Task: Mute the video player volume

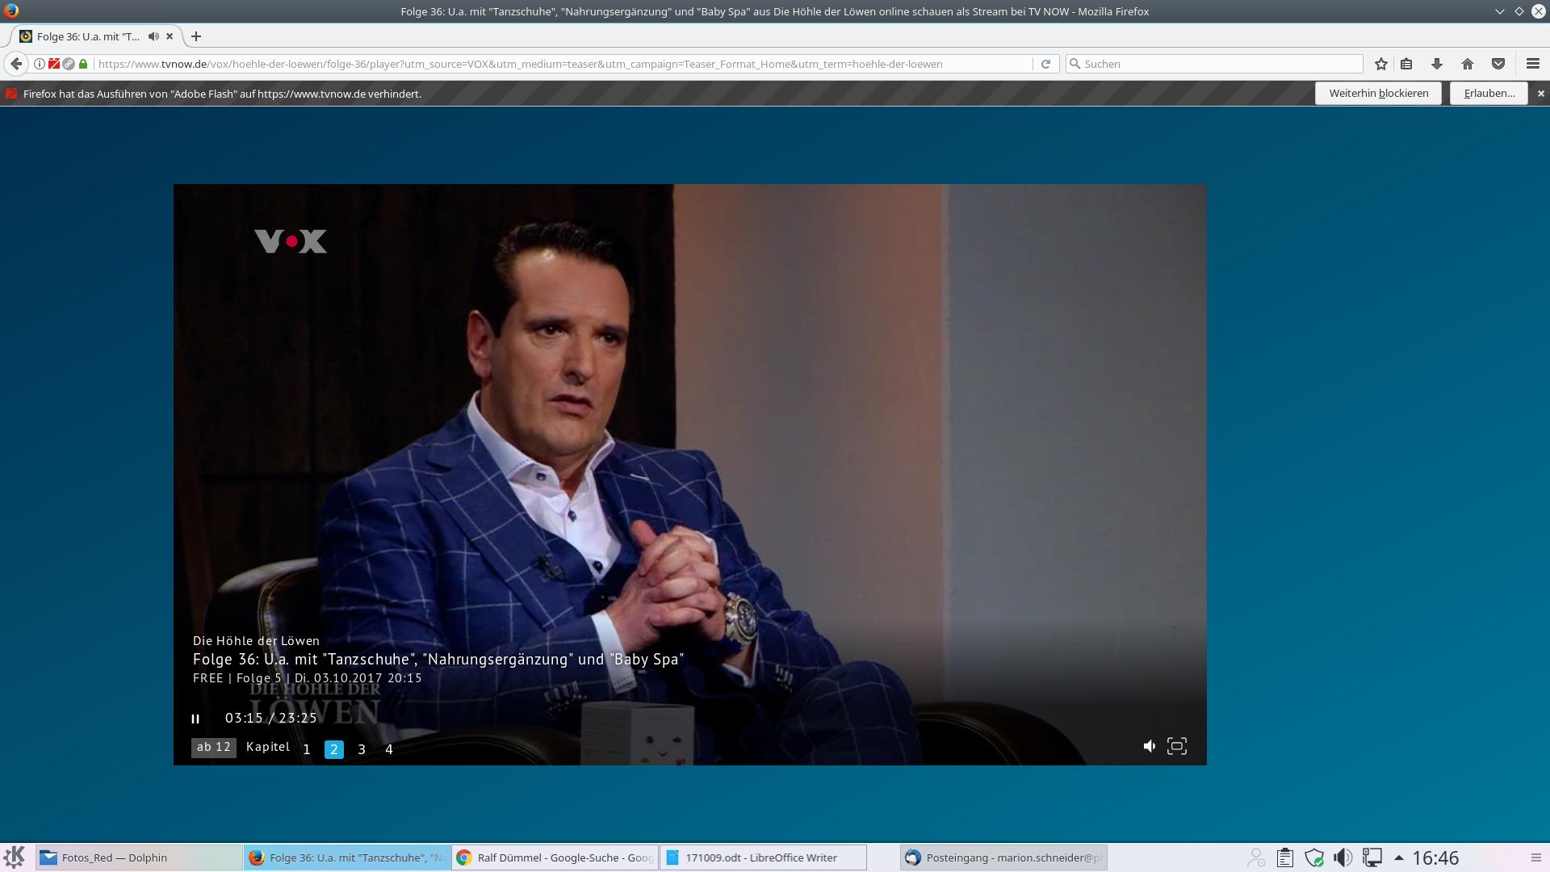Action: pyautogui.click(x=1149, y=746)
